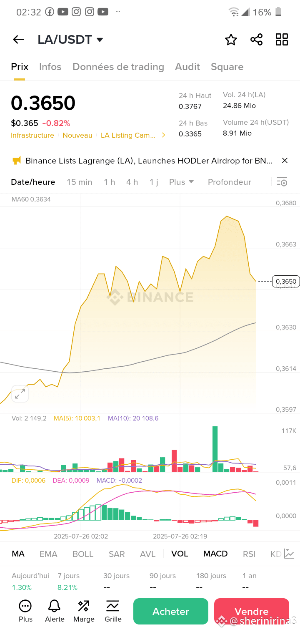Tap the share icon in the header
Viewport: 300px width, 632px height.
tap(256, 40)
